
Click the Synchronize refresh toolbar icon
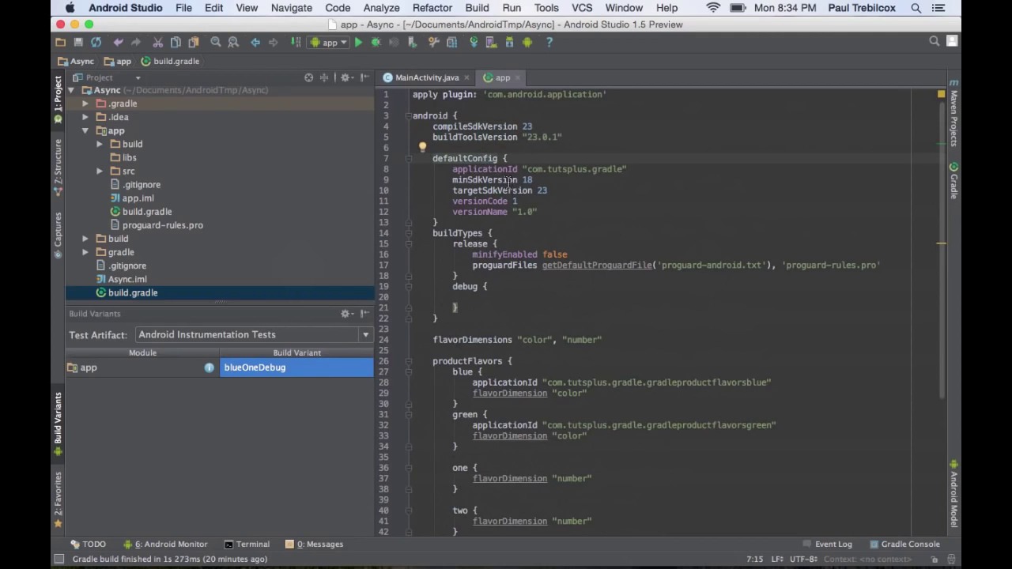[96, 43]
